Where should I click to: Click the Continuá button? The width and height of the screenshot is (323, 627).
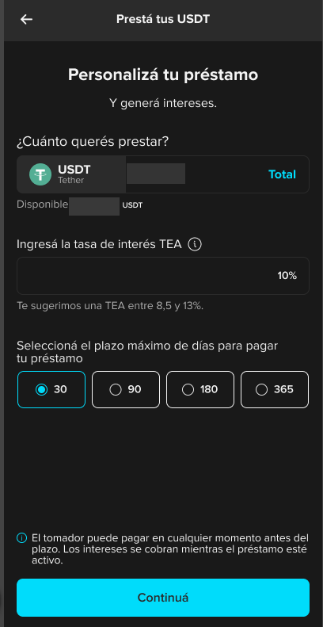(x=163, y=598)
